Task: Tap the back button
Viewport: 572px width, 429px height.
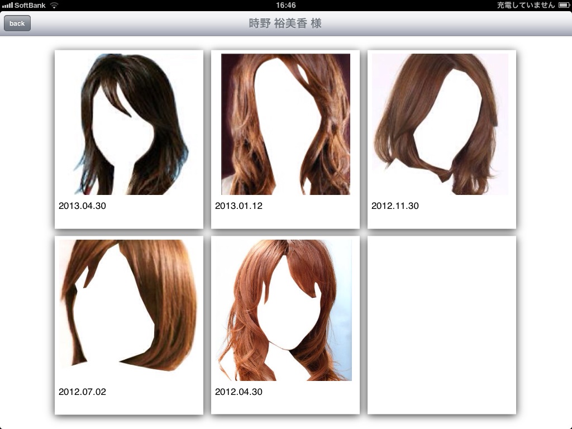Action: coord(17,23)
